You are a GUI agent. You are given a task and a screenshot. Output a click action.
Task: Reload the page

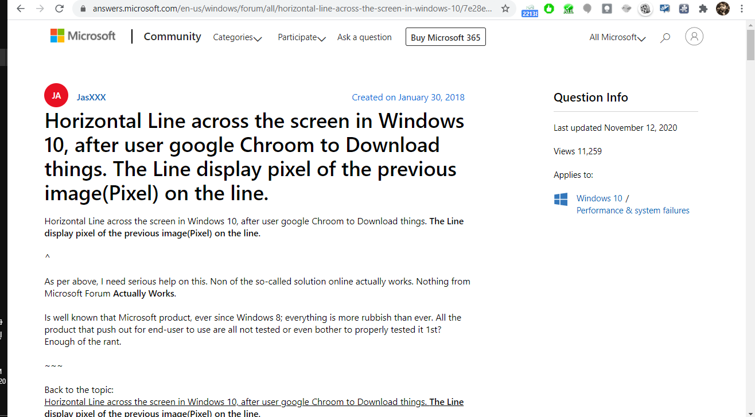click(59, 9)
